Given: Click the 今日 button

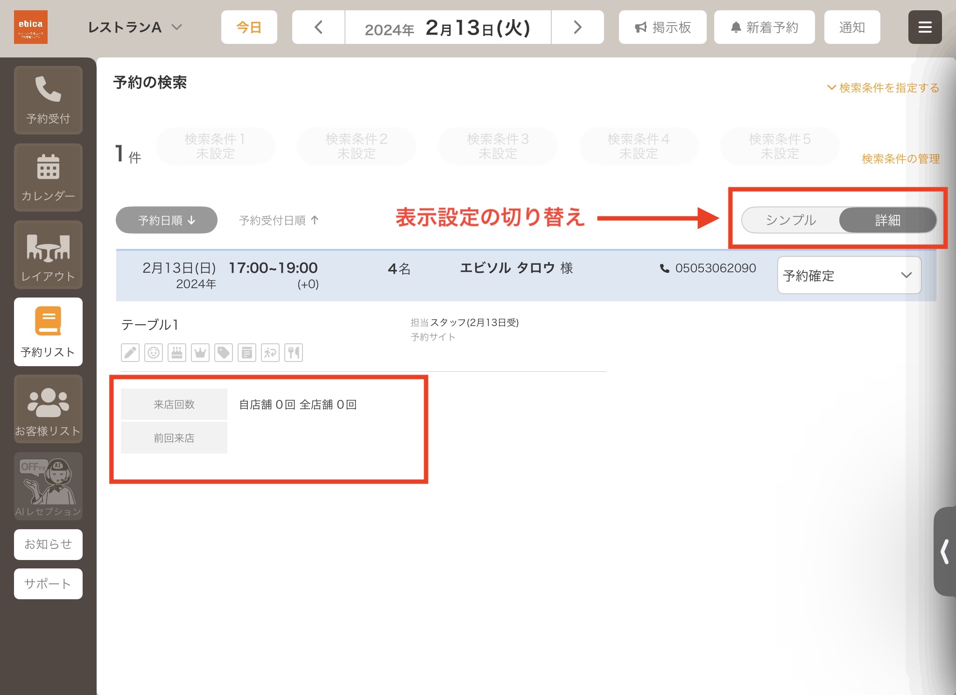Looking at the screenshot, I should click(249, 27).
